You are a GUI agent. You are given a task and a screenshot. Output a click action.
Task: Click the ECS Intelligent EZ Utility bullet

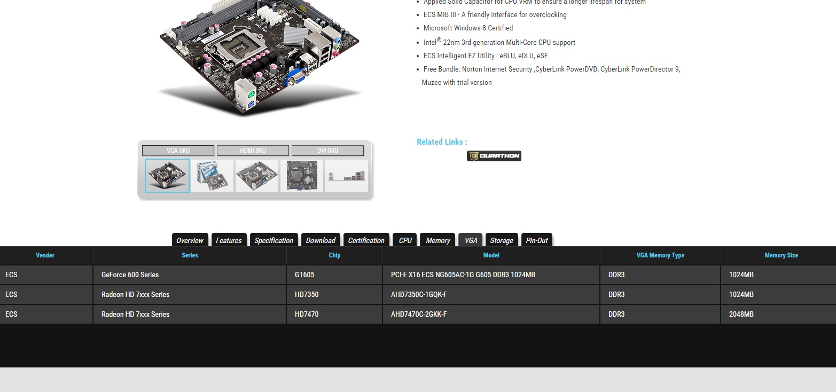[486, 56]
